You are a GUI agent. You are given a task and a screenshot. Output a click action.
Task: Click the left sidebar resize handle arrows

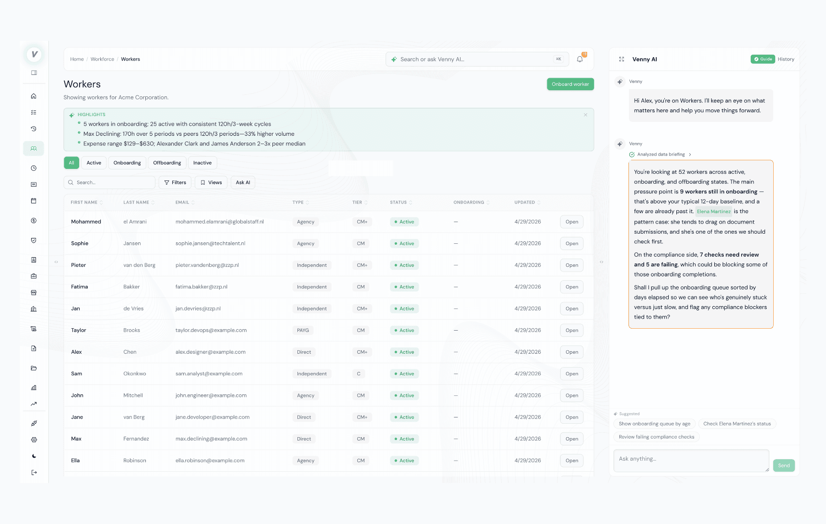(56, 262)
